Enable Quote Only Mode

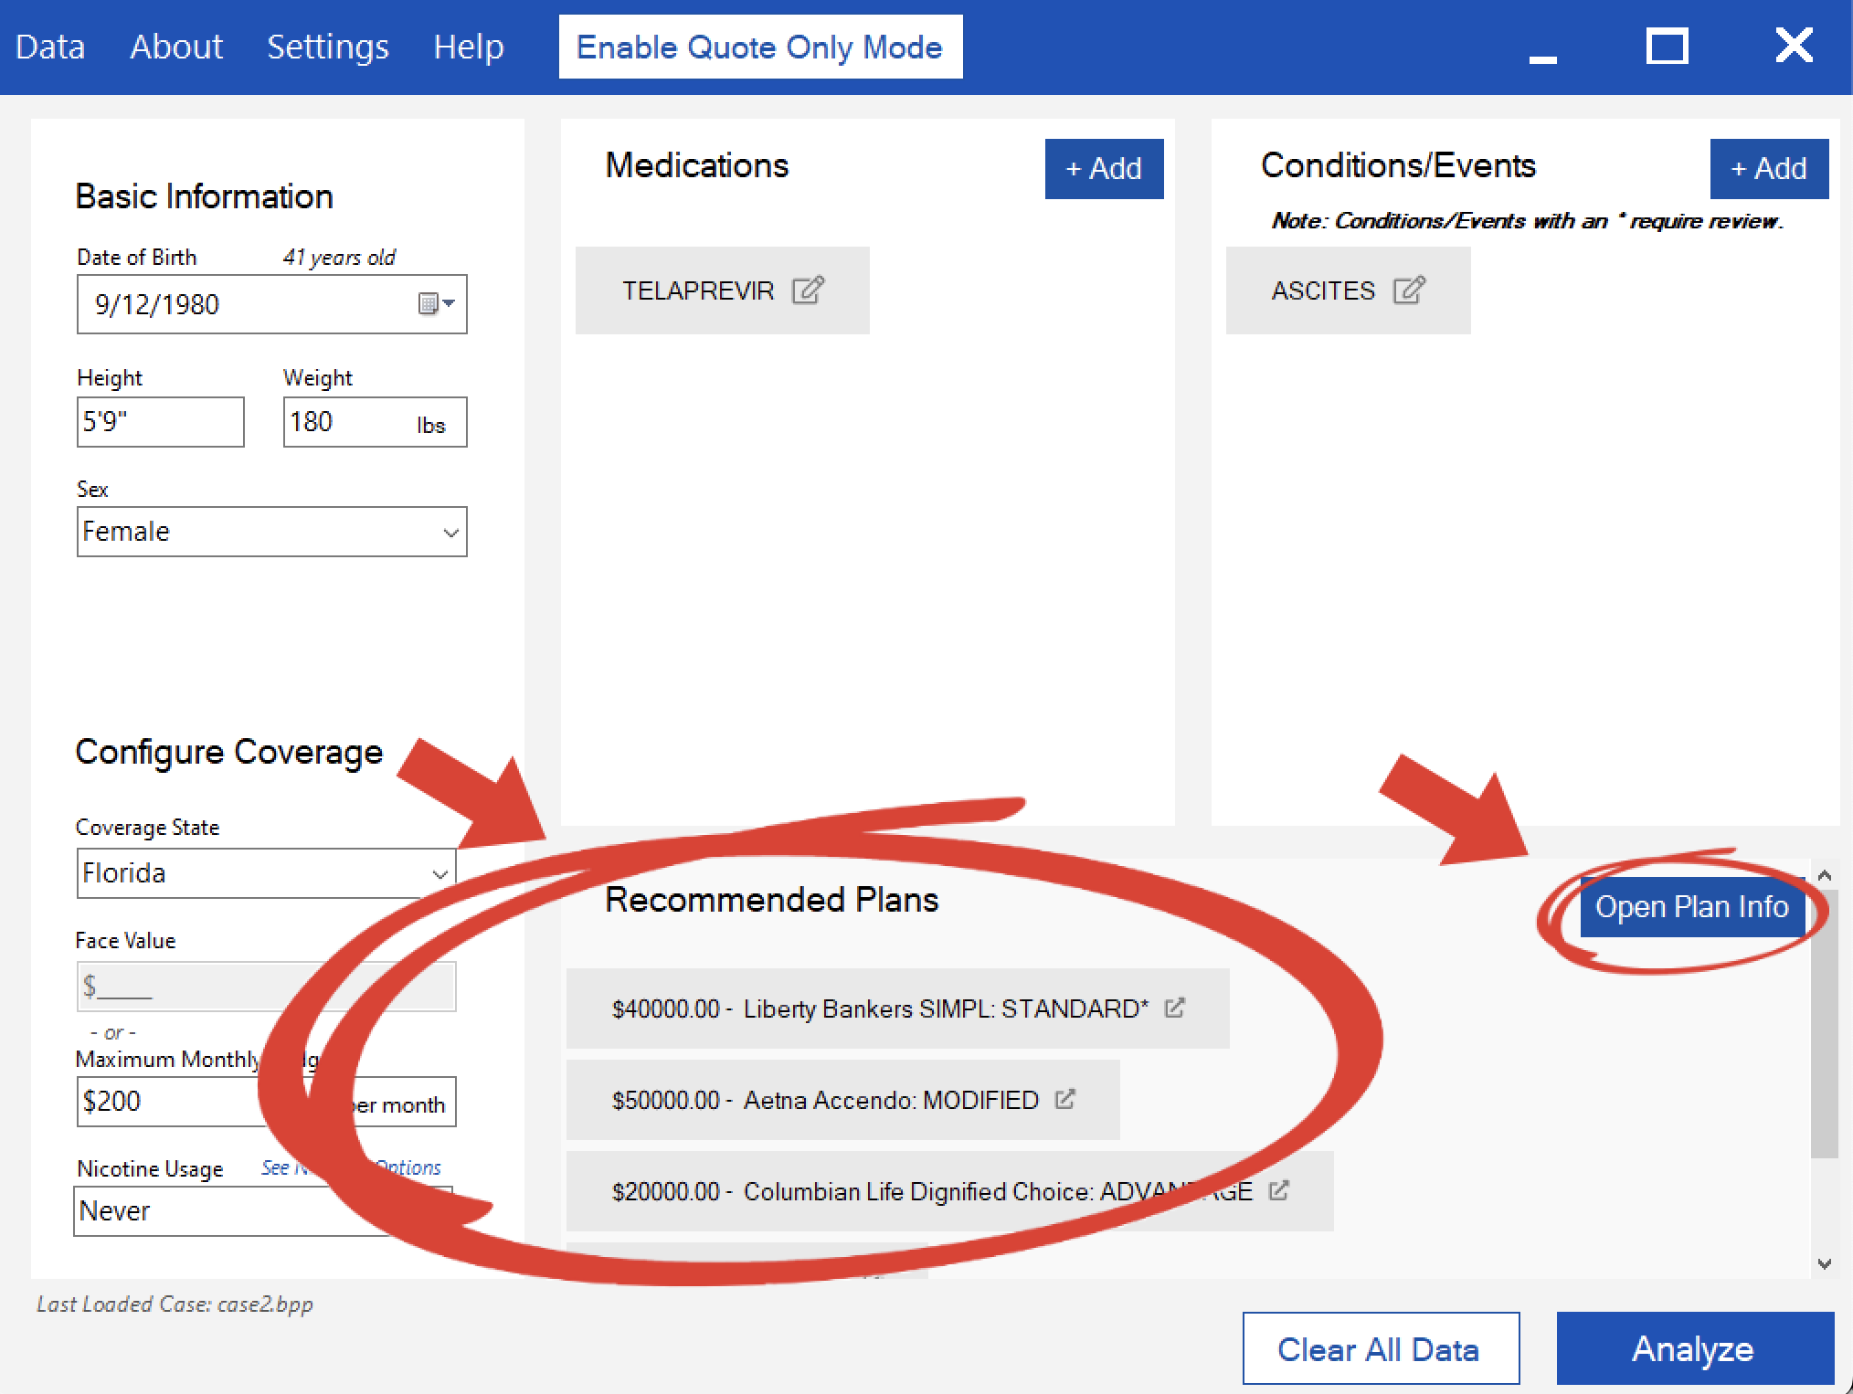click(759, 47)
